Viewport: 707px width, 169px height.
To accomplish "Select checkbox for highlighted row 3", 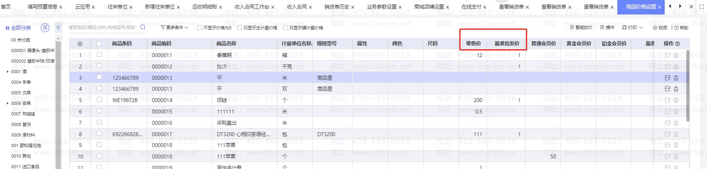I will click(x=99, y=77).
